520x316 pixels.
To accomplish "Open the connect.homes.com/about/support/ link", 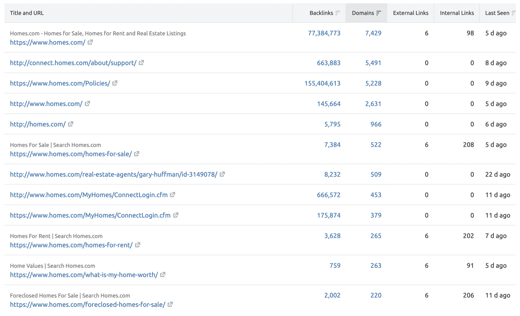I will [73, 63].
